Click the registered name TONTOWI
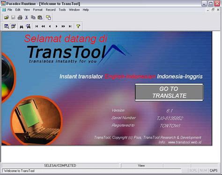 click(170, 126)
